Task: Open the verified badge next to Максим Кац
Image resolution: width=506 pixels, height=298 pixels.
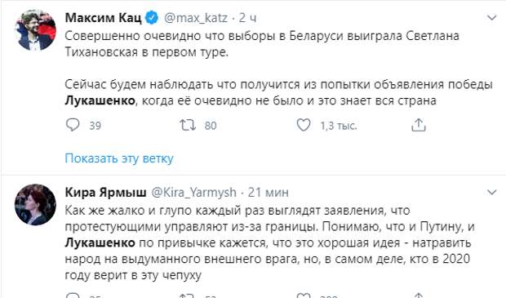Action: point(151,18)
